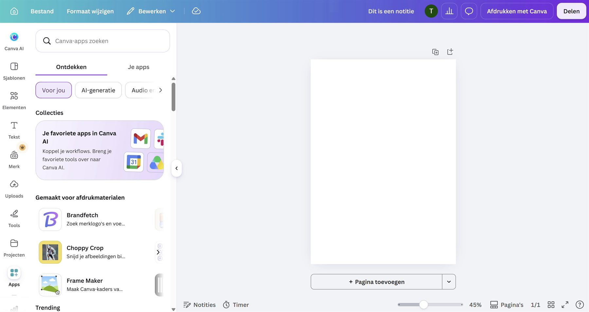
Task: Duplicate the page icon
Action: (435, 52)
